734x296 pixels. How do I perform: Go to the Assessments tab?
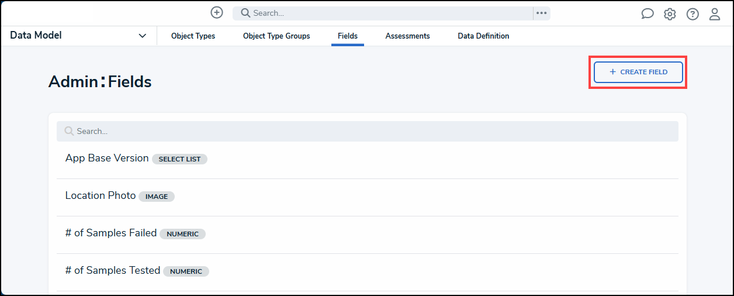point(407,36)
